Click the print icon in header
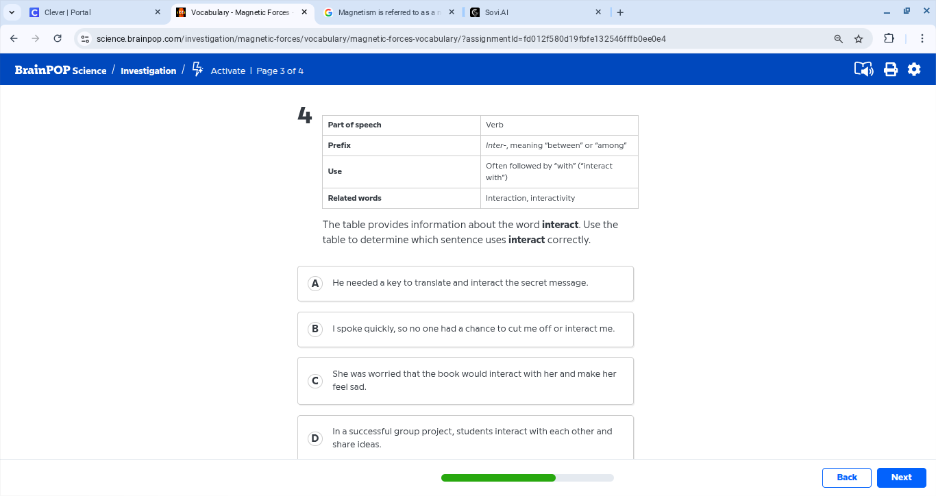Image resolution: width=936 pixels, height=496 pixels. [x=890, y=69]
